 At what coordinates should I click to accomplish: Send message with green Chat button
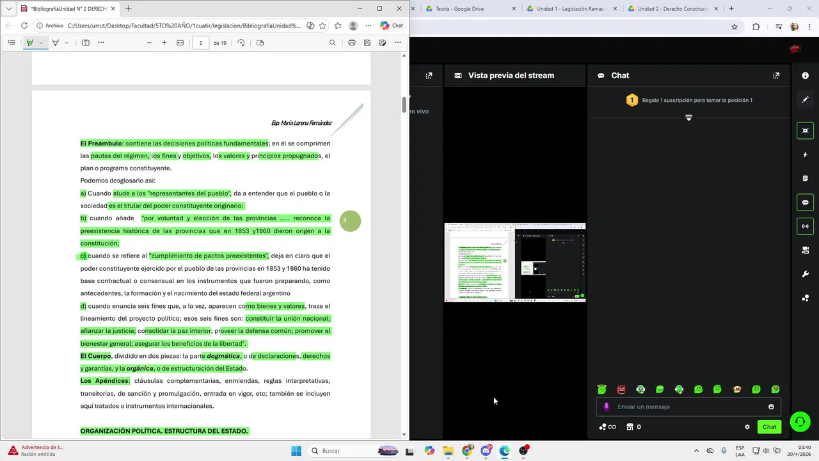[x=769, y=427]
